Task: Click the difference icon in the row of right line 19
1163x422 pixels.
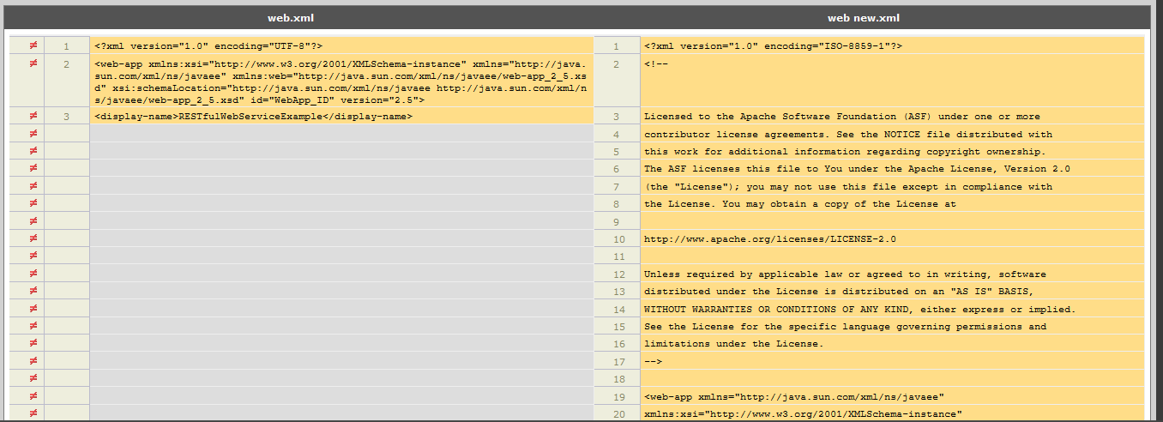Action: (33, 396)
